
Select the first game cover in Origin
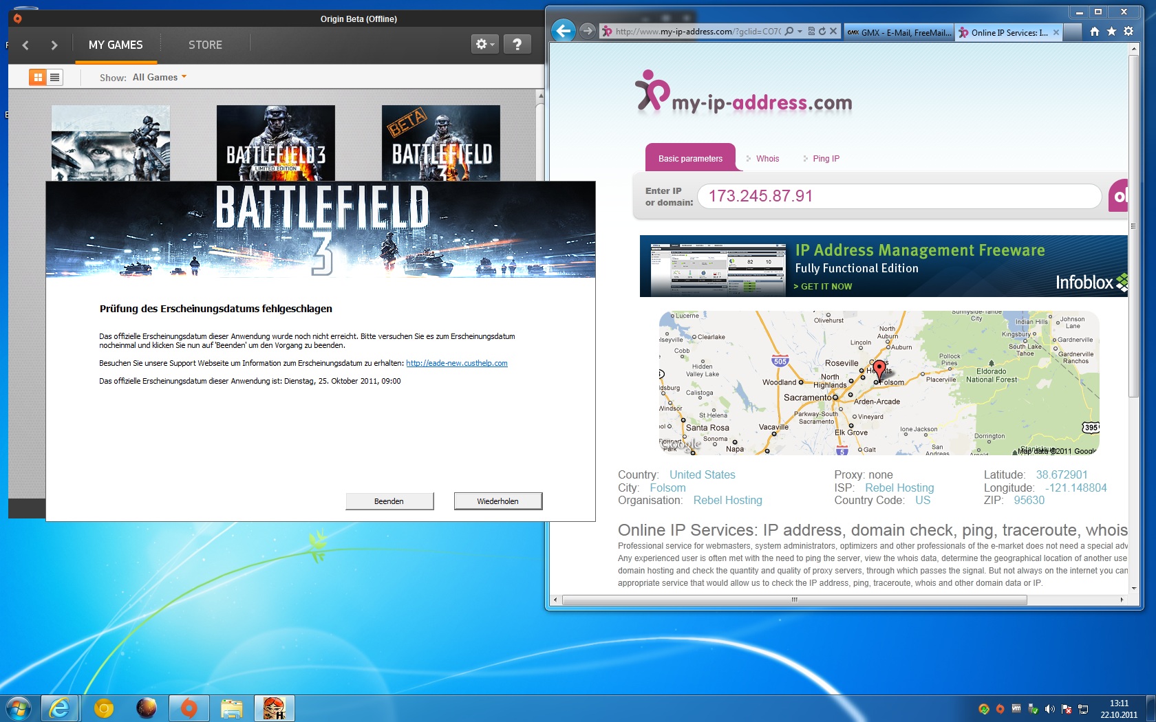(x=111, y=143)
